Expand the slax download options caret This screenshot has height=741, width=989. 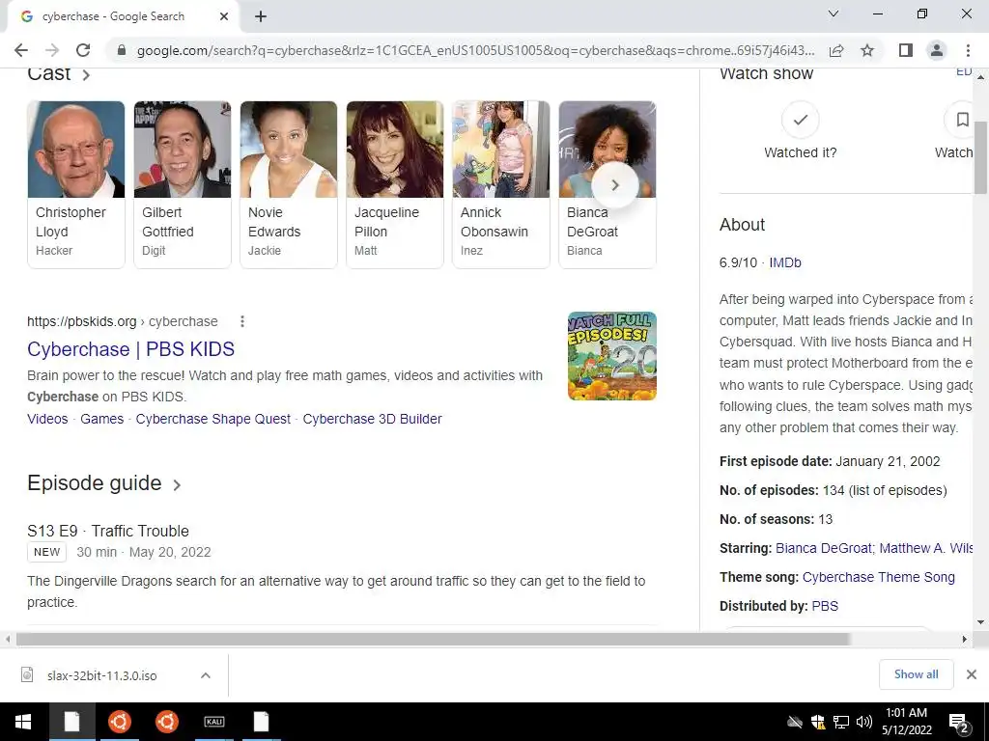click(206, 675)
